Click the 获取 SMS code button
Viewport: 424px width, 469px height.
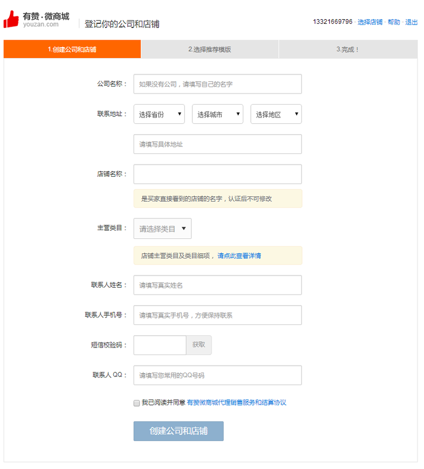coord(199,345)
